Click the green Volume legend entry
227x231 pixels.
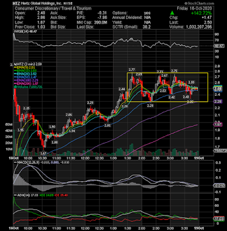(x=28, y=87)
